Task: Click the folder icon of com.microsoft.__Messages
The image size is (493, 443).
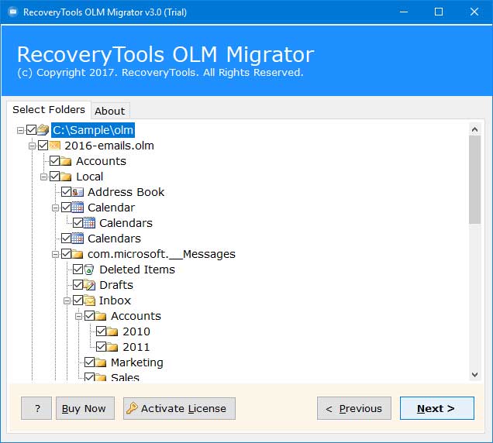Action: (x=78, y=254)
